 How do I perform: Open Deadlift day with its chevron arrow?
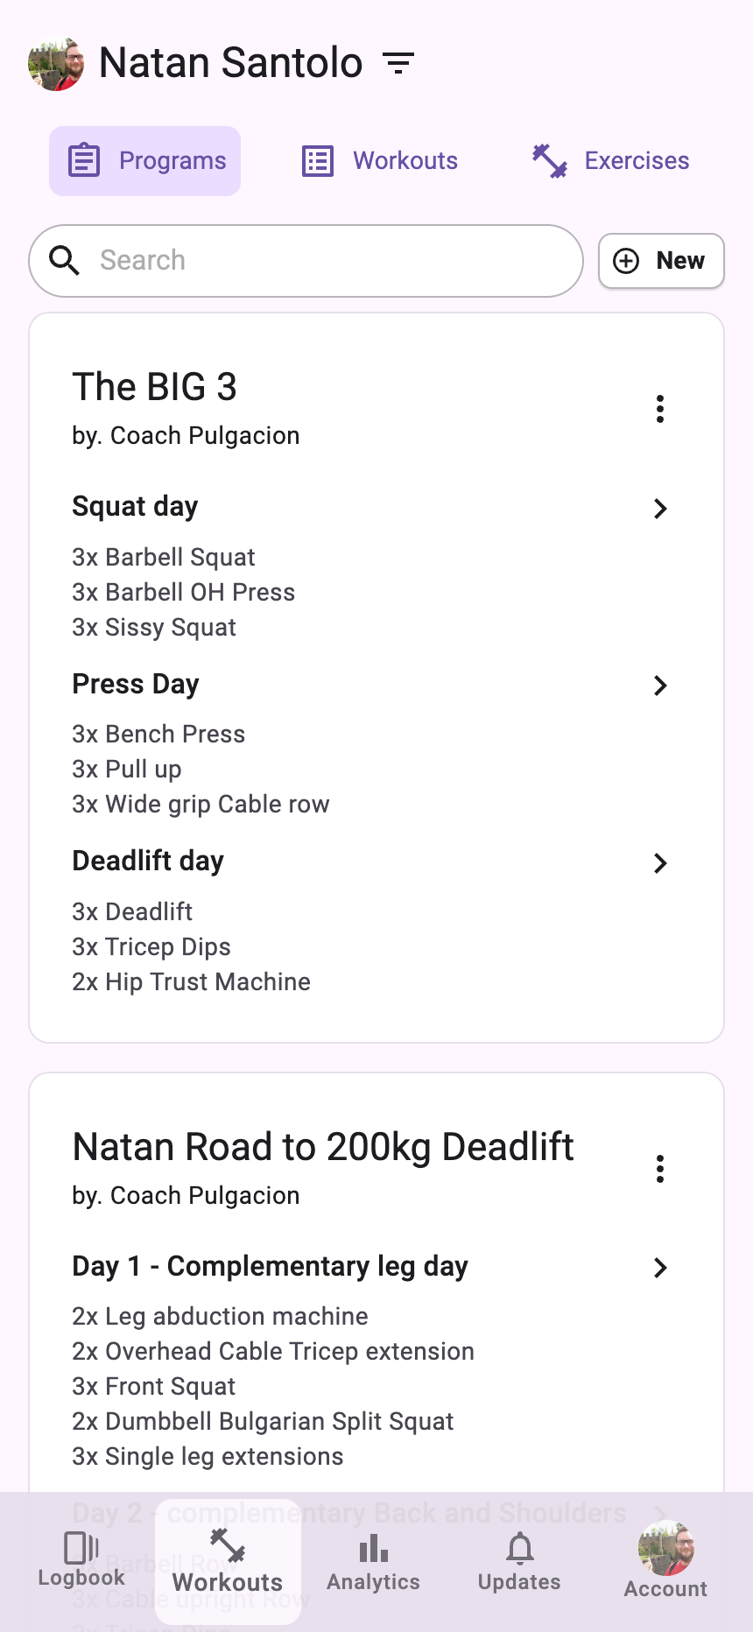pos(660,863)
